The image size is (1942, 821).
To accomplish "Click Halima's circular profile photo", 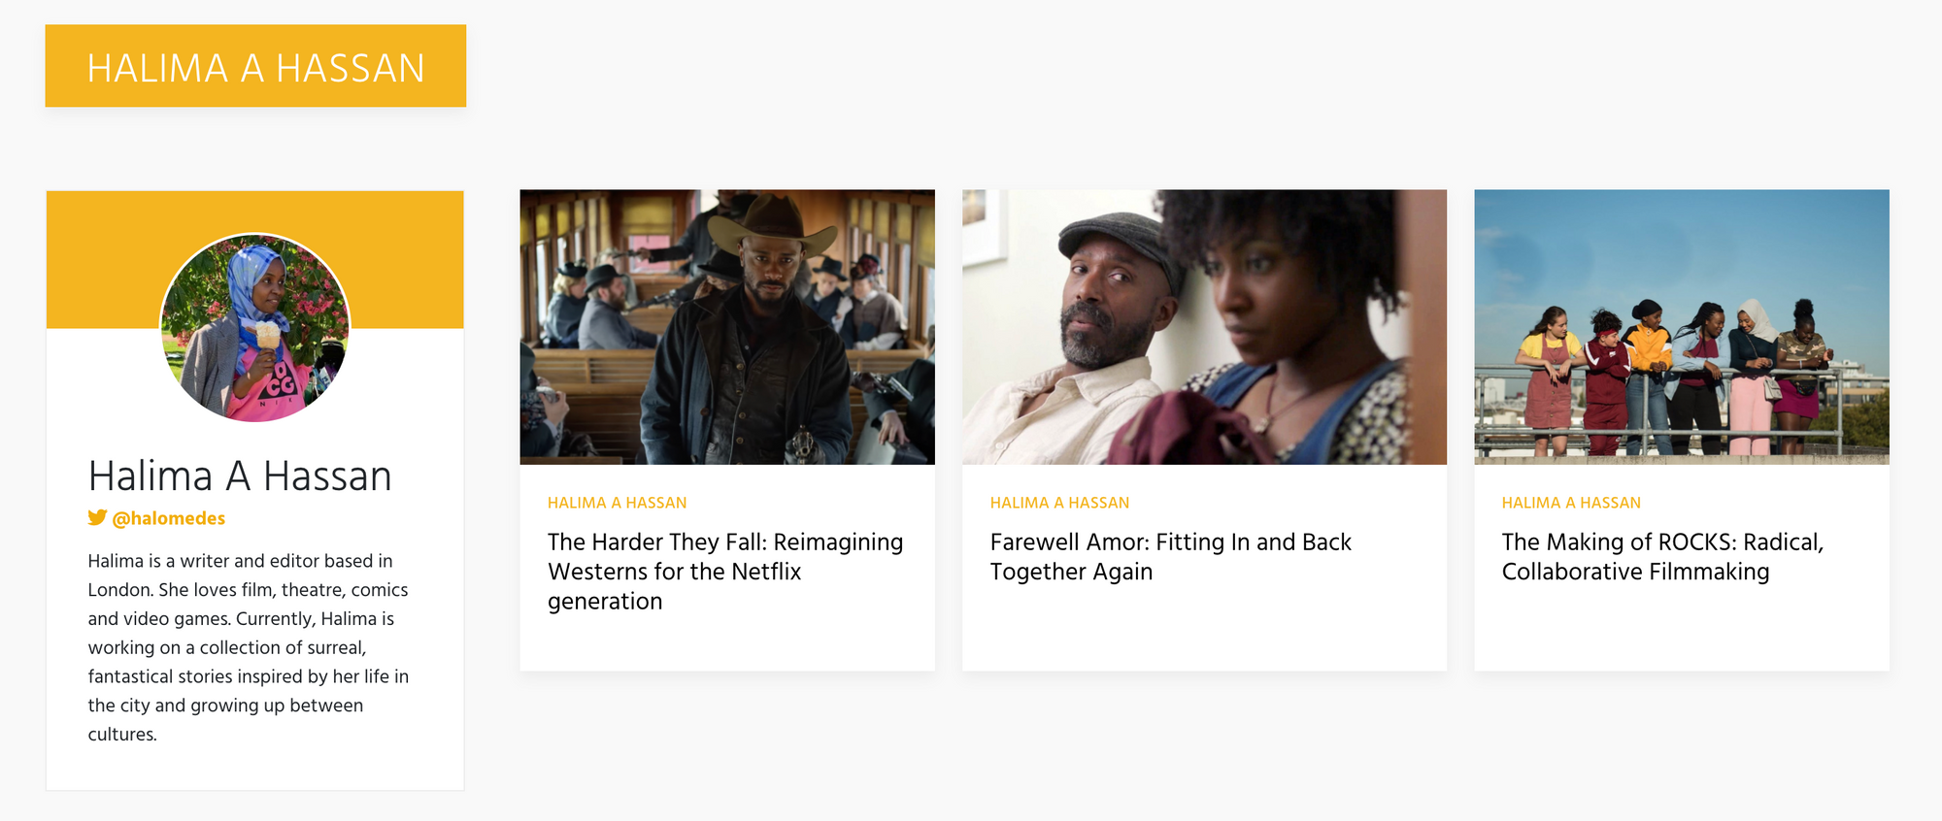I will point(254,327).
